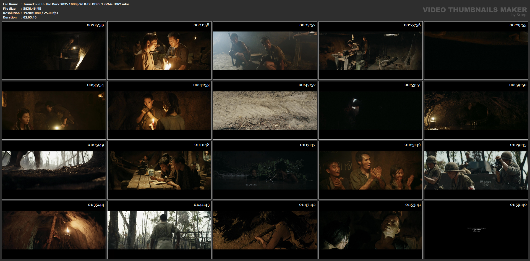Click the file name Tunnel.Sun.In.The.Dark mkv text
Viewport: 530px width, 261px height.
(x=76, y=4)
